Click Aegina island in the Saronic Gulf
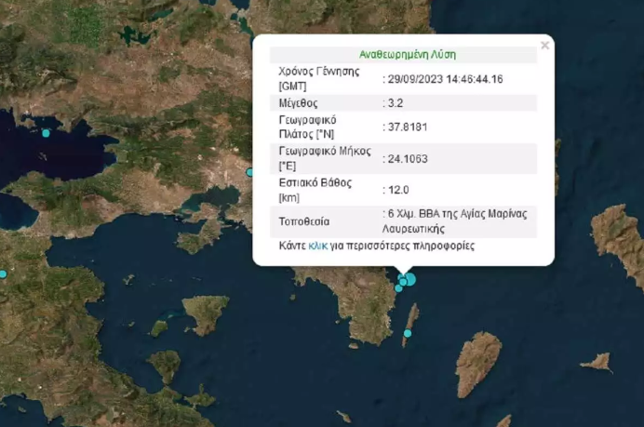The image size is (644, 427). 205,312
